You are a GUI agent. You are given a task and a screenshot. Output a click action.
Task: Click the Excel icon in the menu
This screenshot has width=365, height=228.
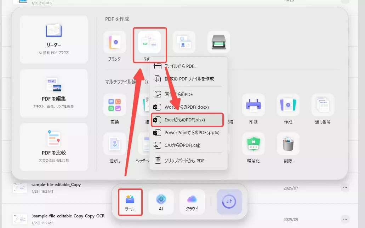point(157,120)
